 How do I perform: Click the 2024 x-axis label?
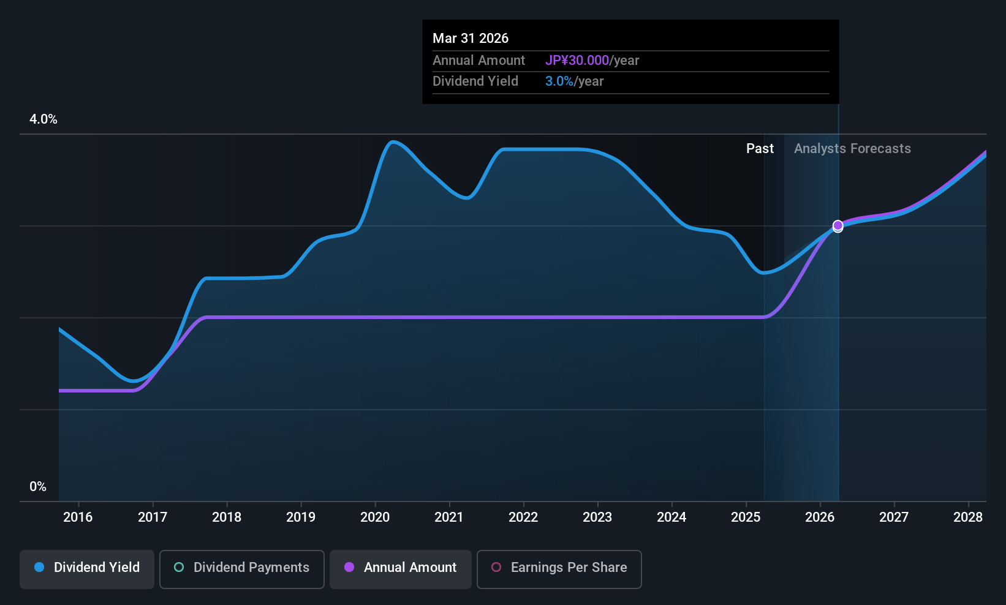[x=671, y=517]
